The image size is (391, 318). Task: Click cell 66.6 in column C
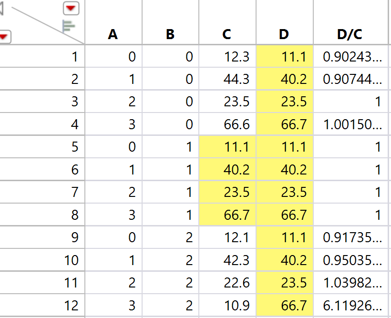227,124
